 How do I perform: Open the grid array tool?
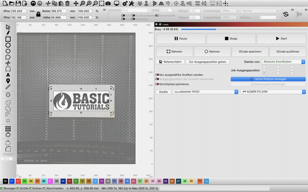point(8,129)
